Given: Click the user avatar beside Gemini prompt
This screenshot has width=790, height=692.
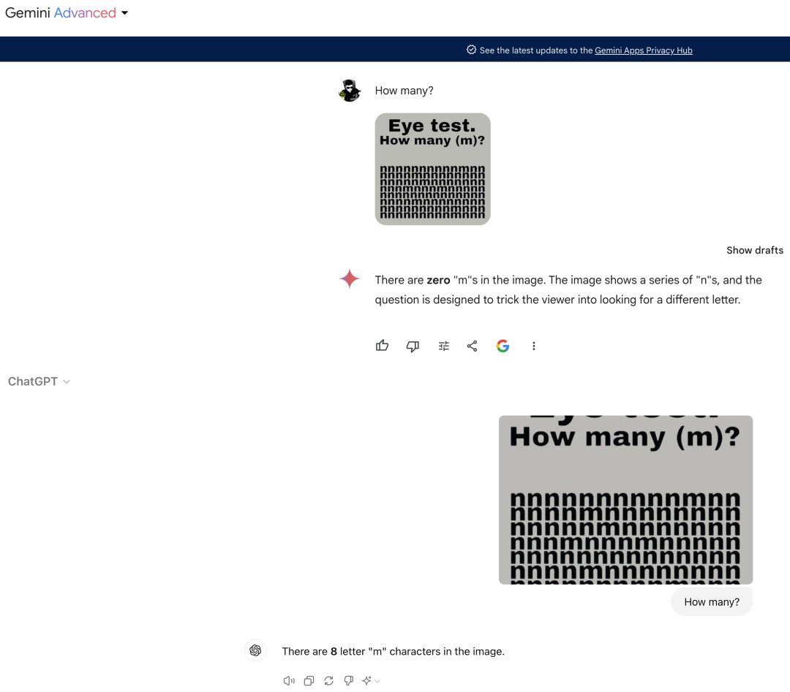Looking at the screenshot, I should point(350,91).
